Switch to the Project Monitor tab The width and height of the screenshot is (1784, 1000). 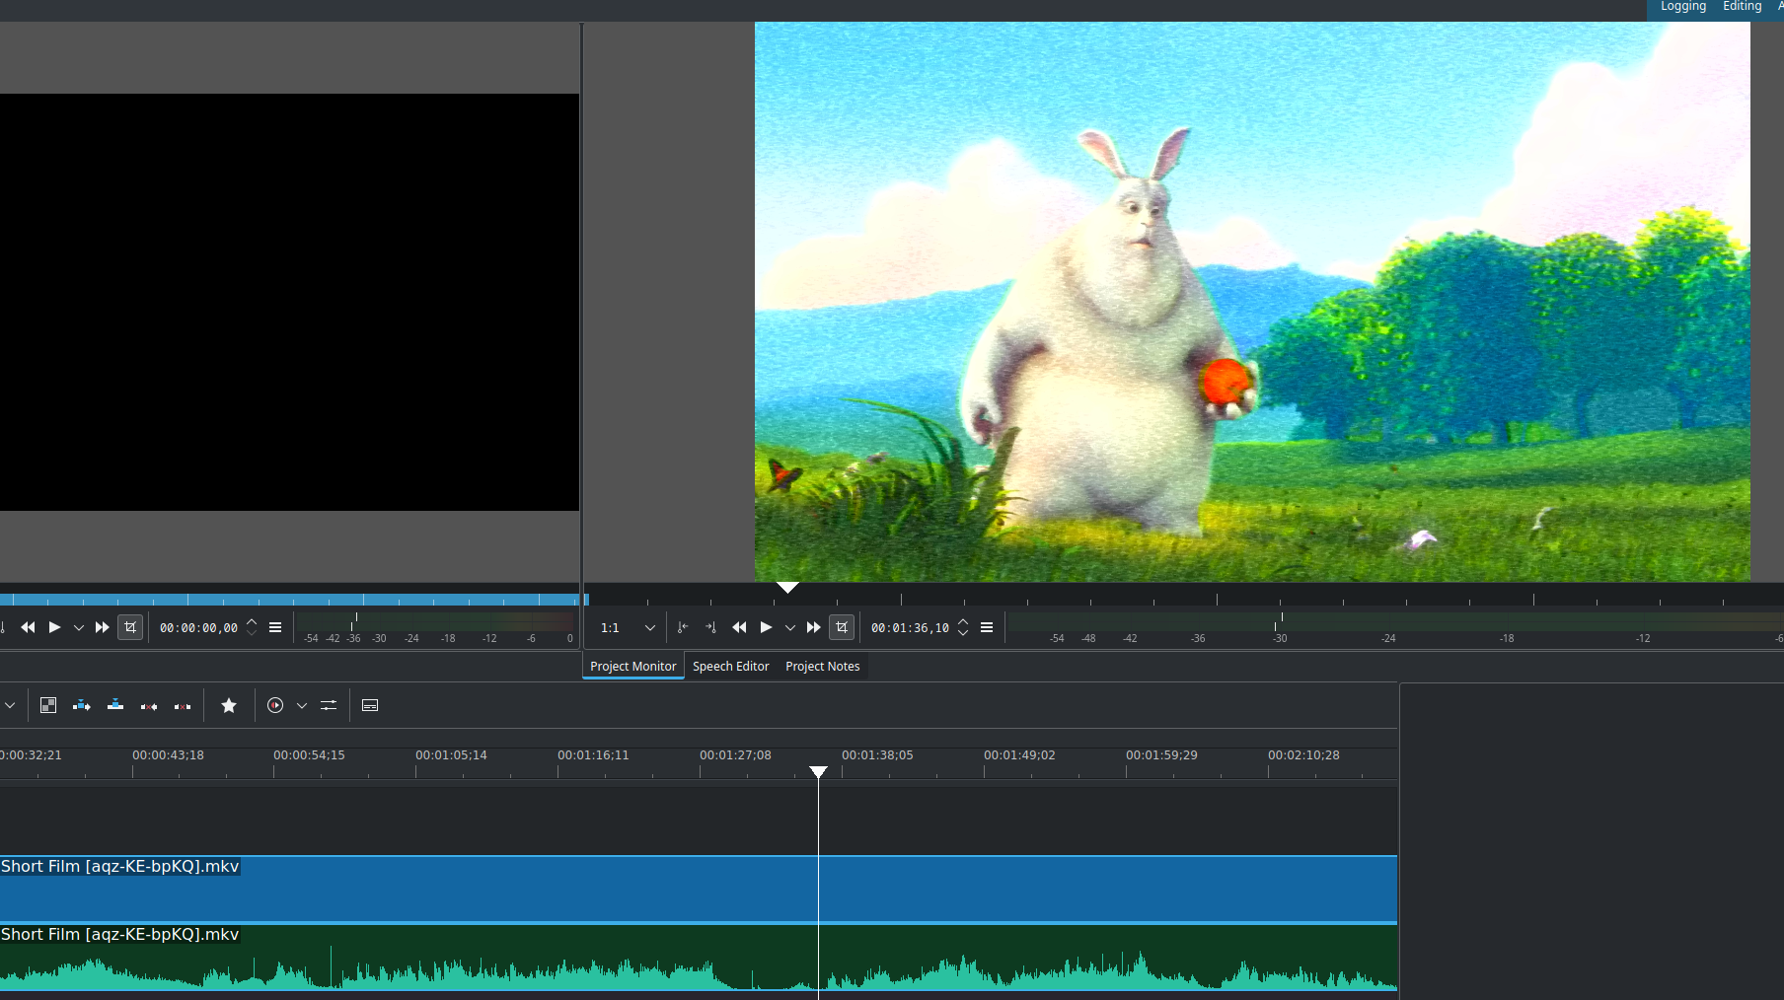point(633,667)
